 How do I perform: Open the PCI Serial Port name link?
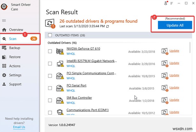(76, 86)
